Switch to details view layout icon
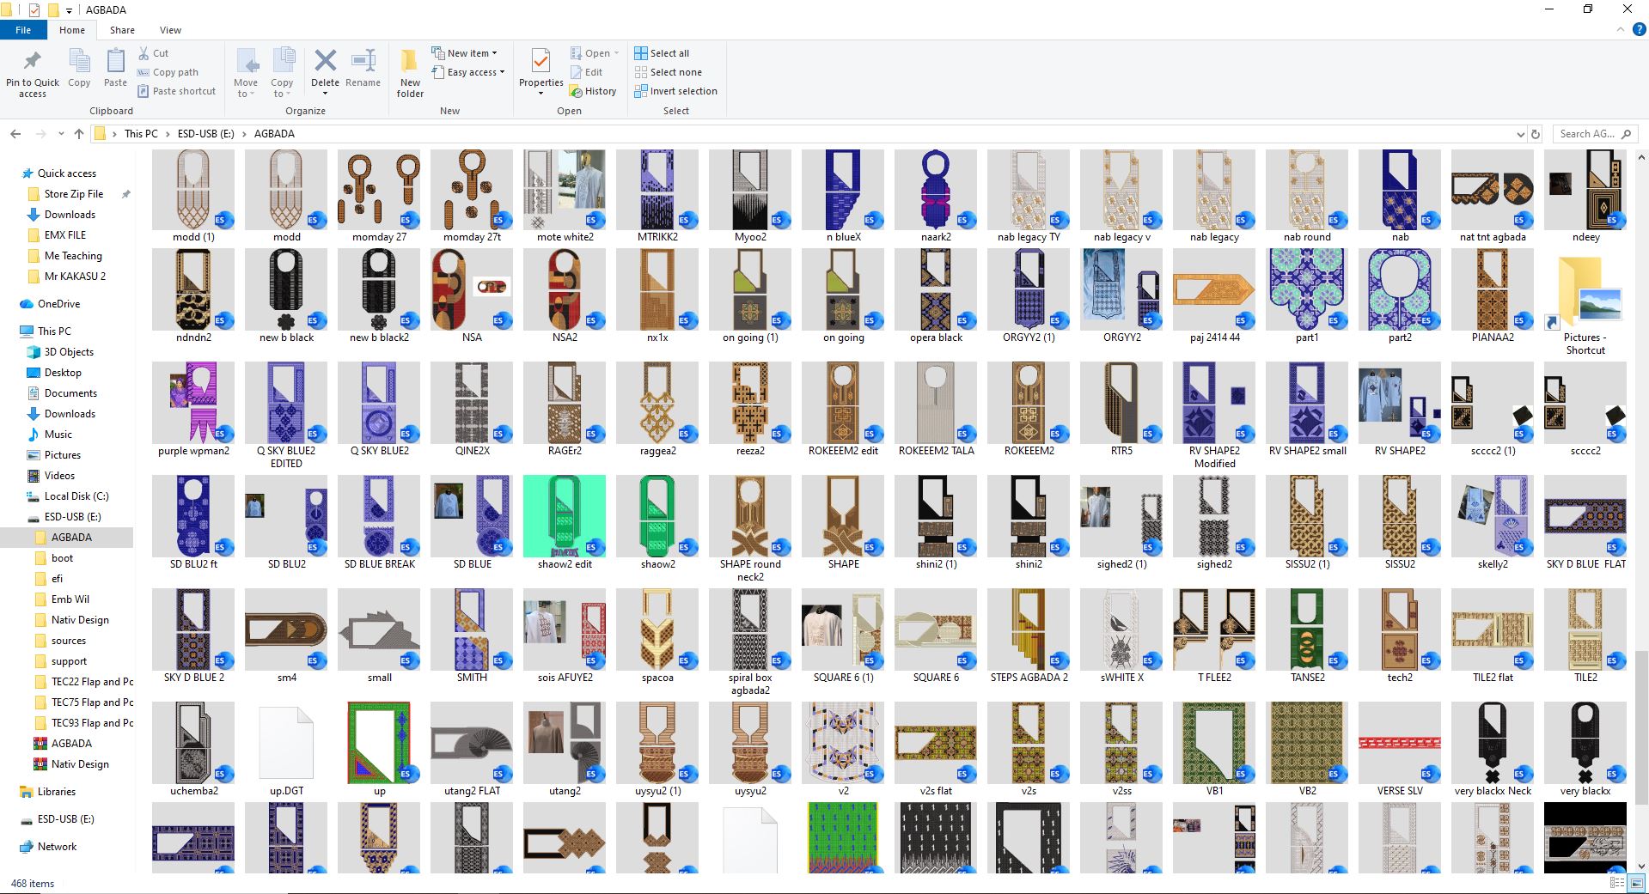The height and width of the screenshot is (894, 1649). click(x=1617, y=883)
